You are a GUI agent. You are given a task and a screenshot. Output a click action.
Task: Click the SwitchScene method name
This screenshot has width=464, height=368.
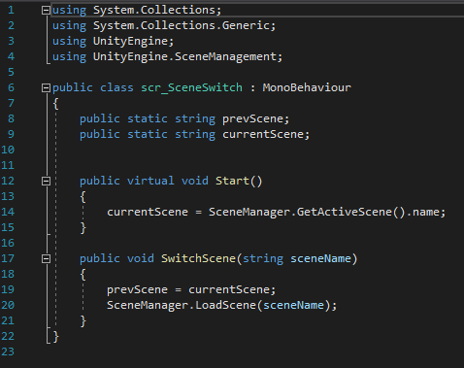point(199,258)
